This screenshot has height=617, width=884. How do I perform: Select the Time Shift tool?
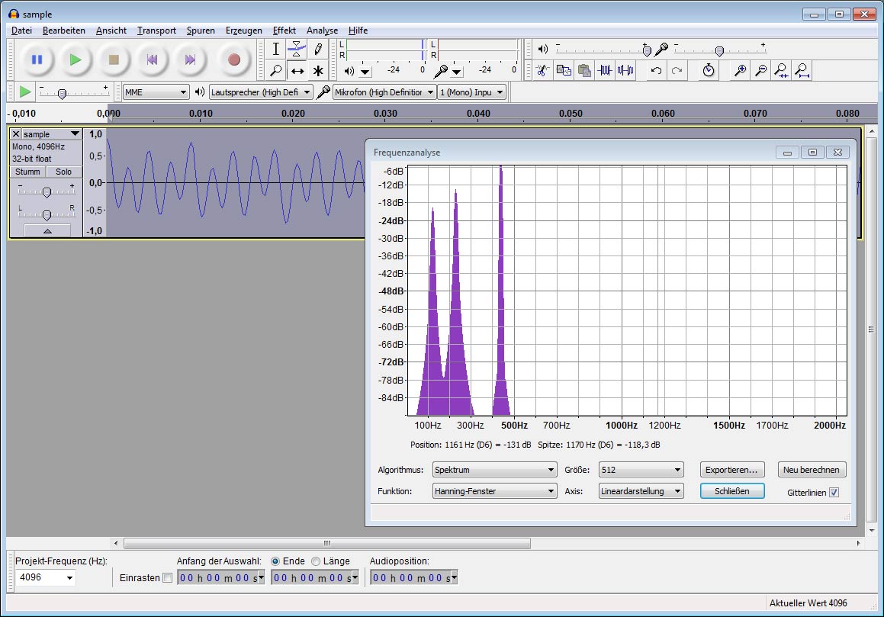(x=297, y=71)
